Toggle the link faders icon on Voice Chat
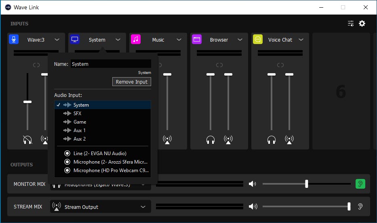377x223 pixels. point(280,65)
